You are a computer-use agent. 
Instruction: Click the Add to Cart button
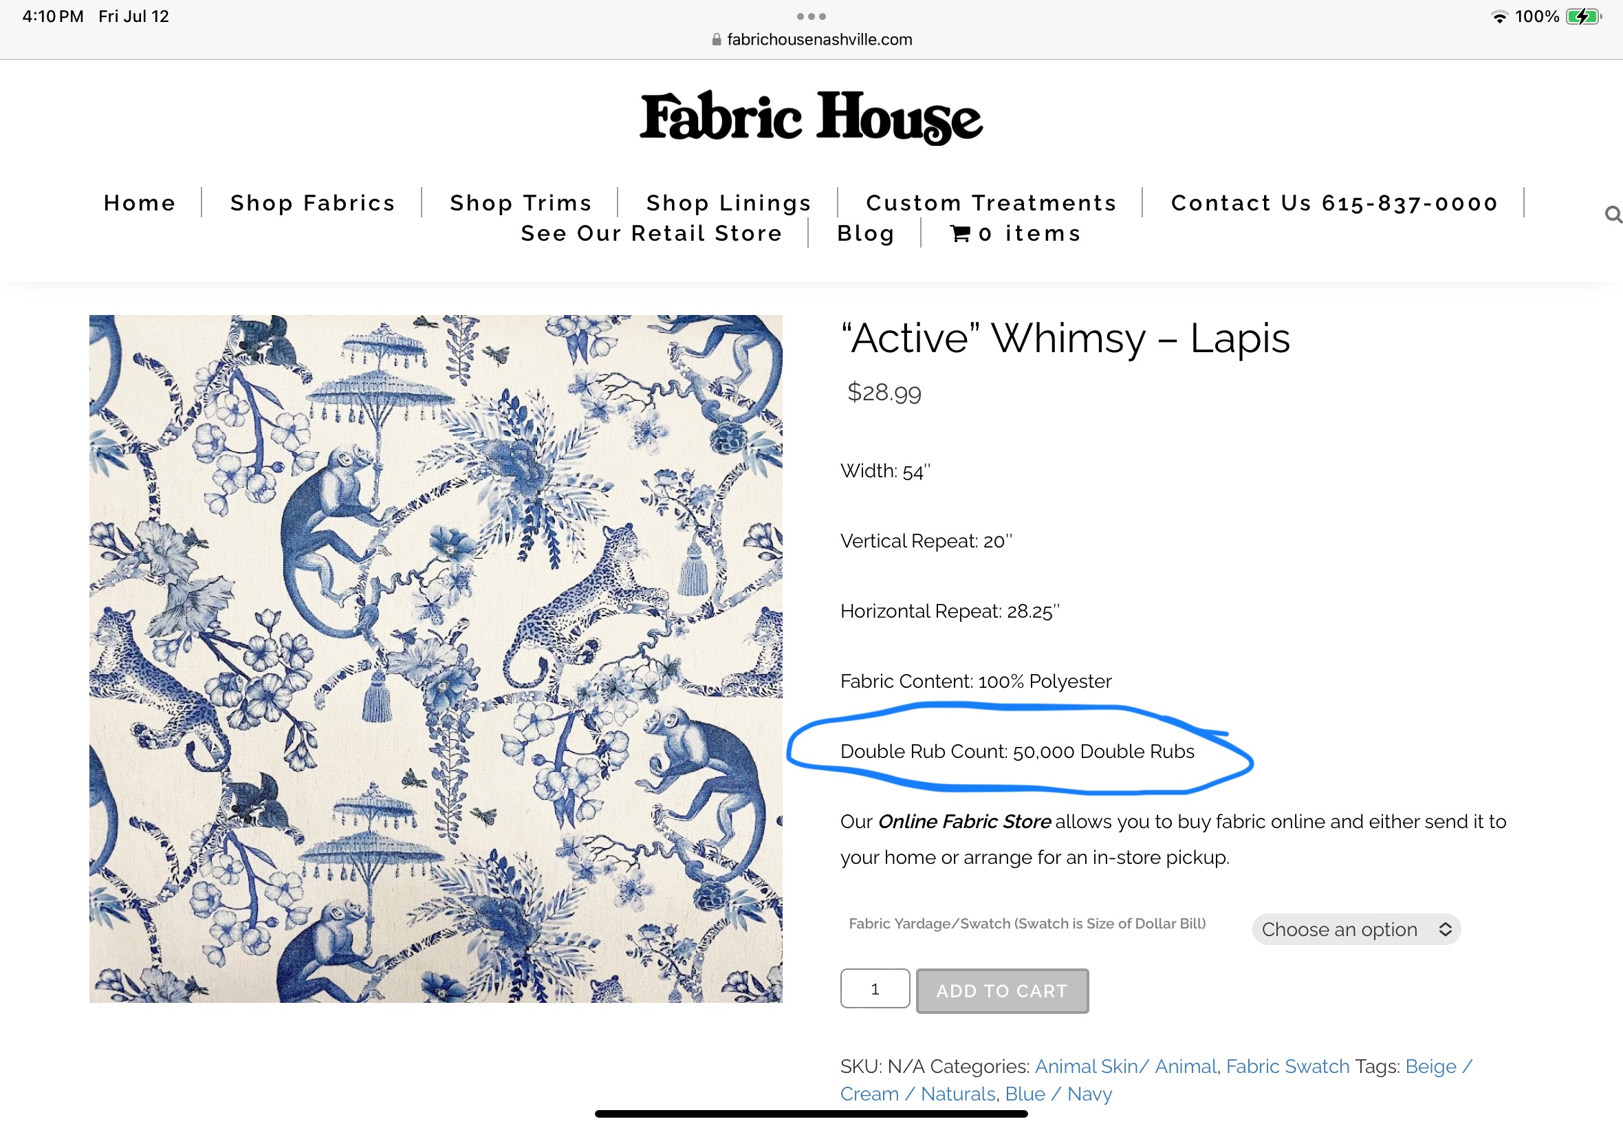[x=1002, y=991]
